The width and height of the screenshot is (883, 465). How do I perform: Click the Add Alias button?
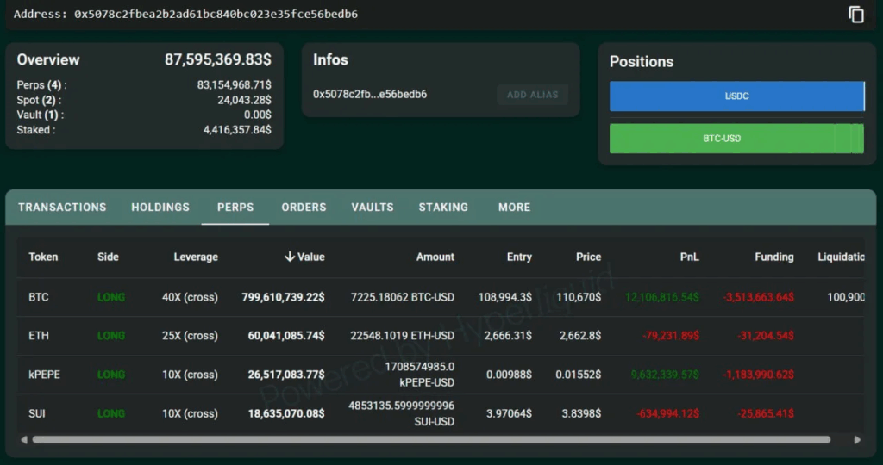point(532,95)
